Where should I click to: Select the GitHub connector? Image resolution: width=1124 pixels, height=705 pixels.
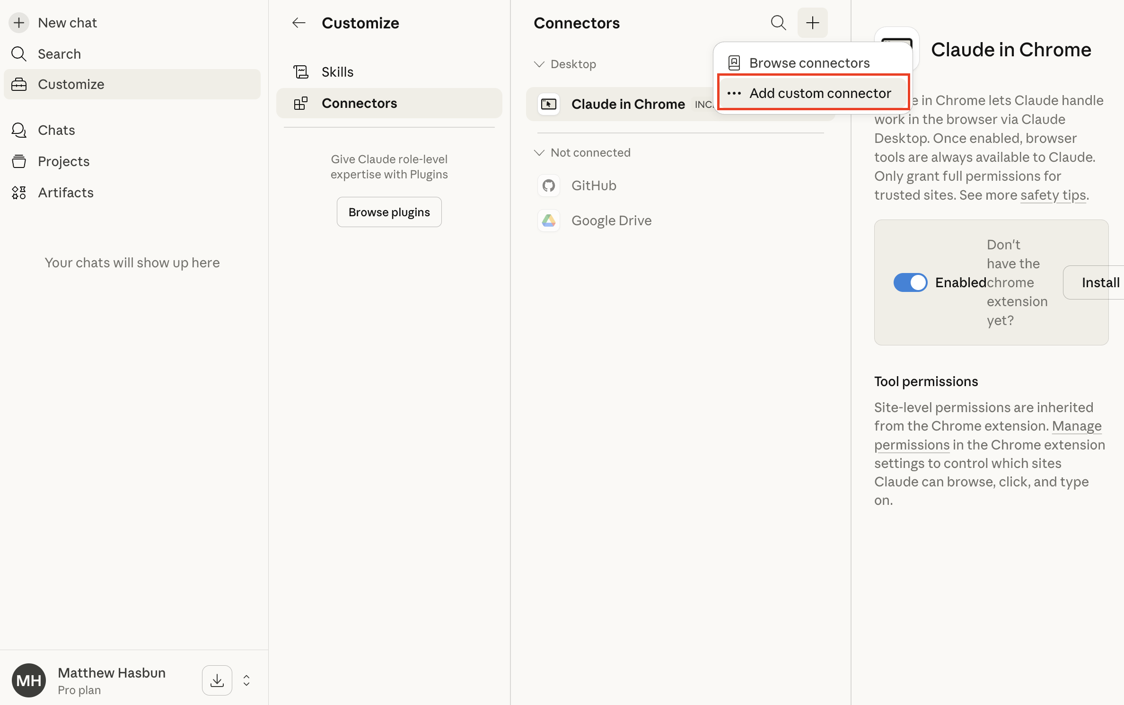pyautogui.click(x=593, y=185)
